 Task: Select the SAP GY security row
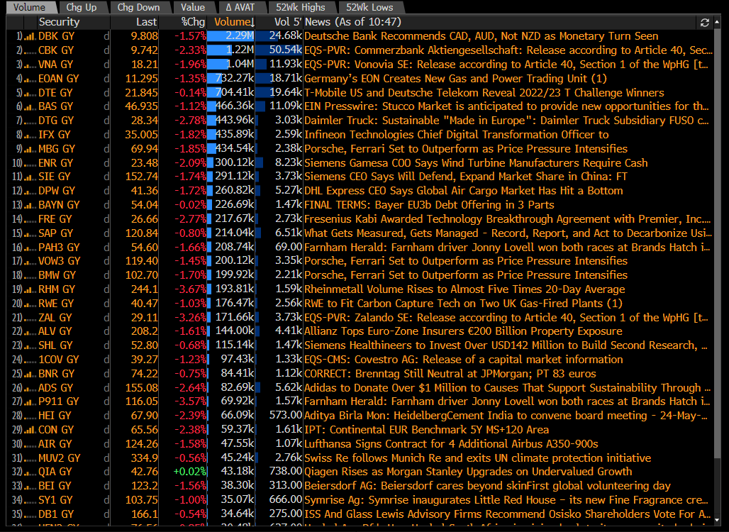point(360,233)
